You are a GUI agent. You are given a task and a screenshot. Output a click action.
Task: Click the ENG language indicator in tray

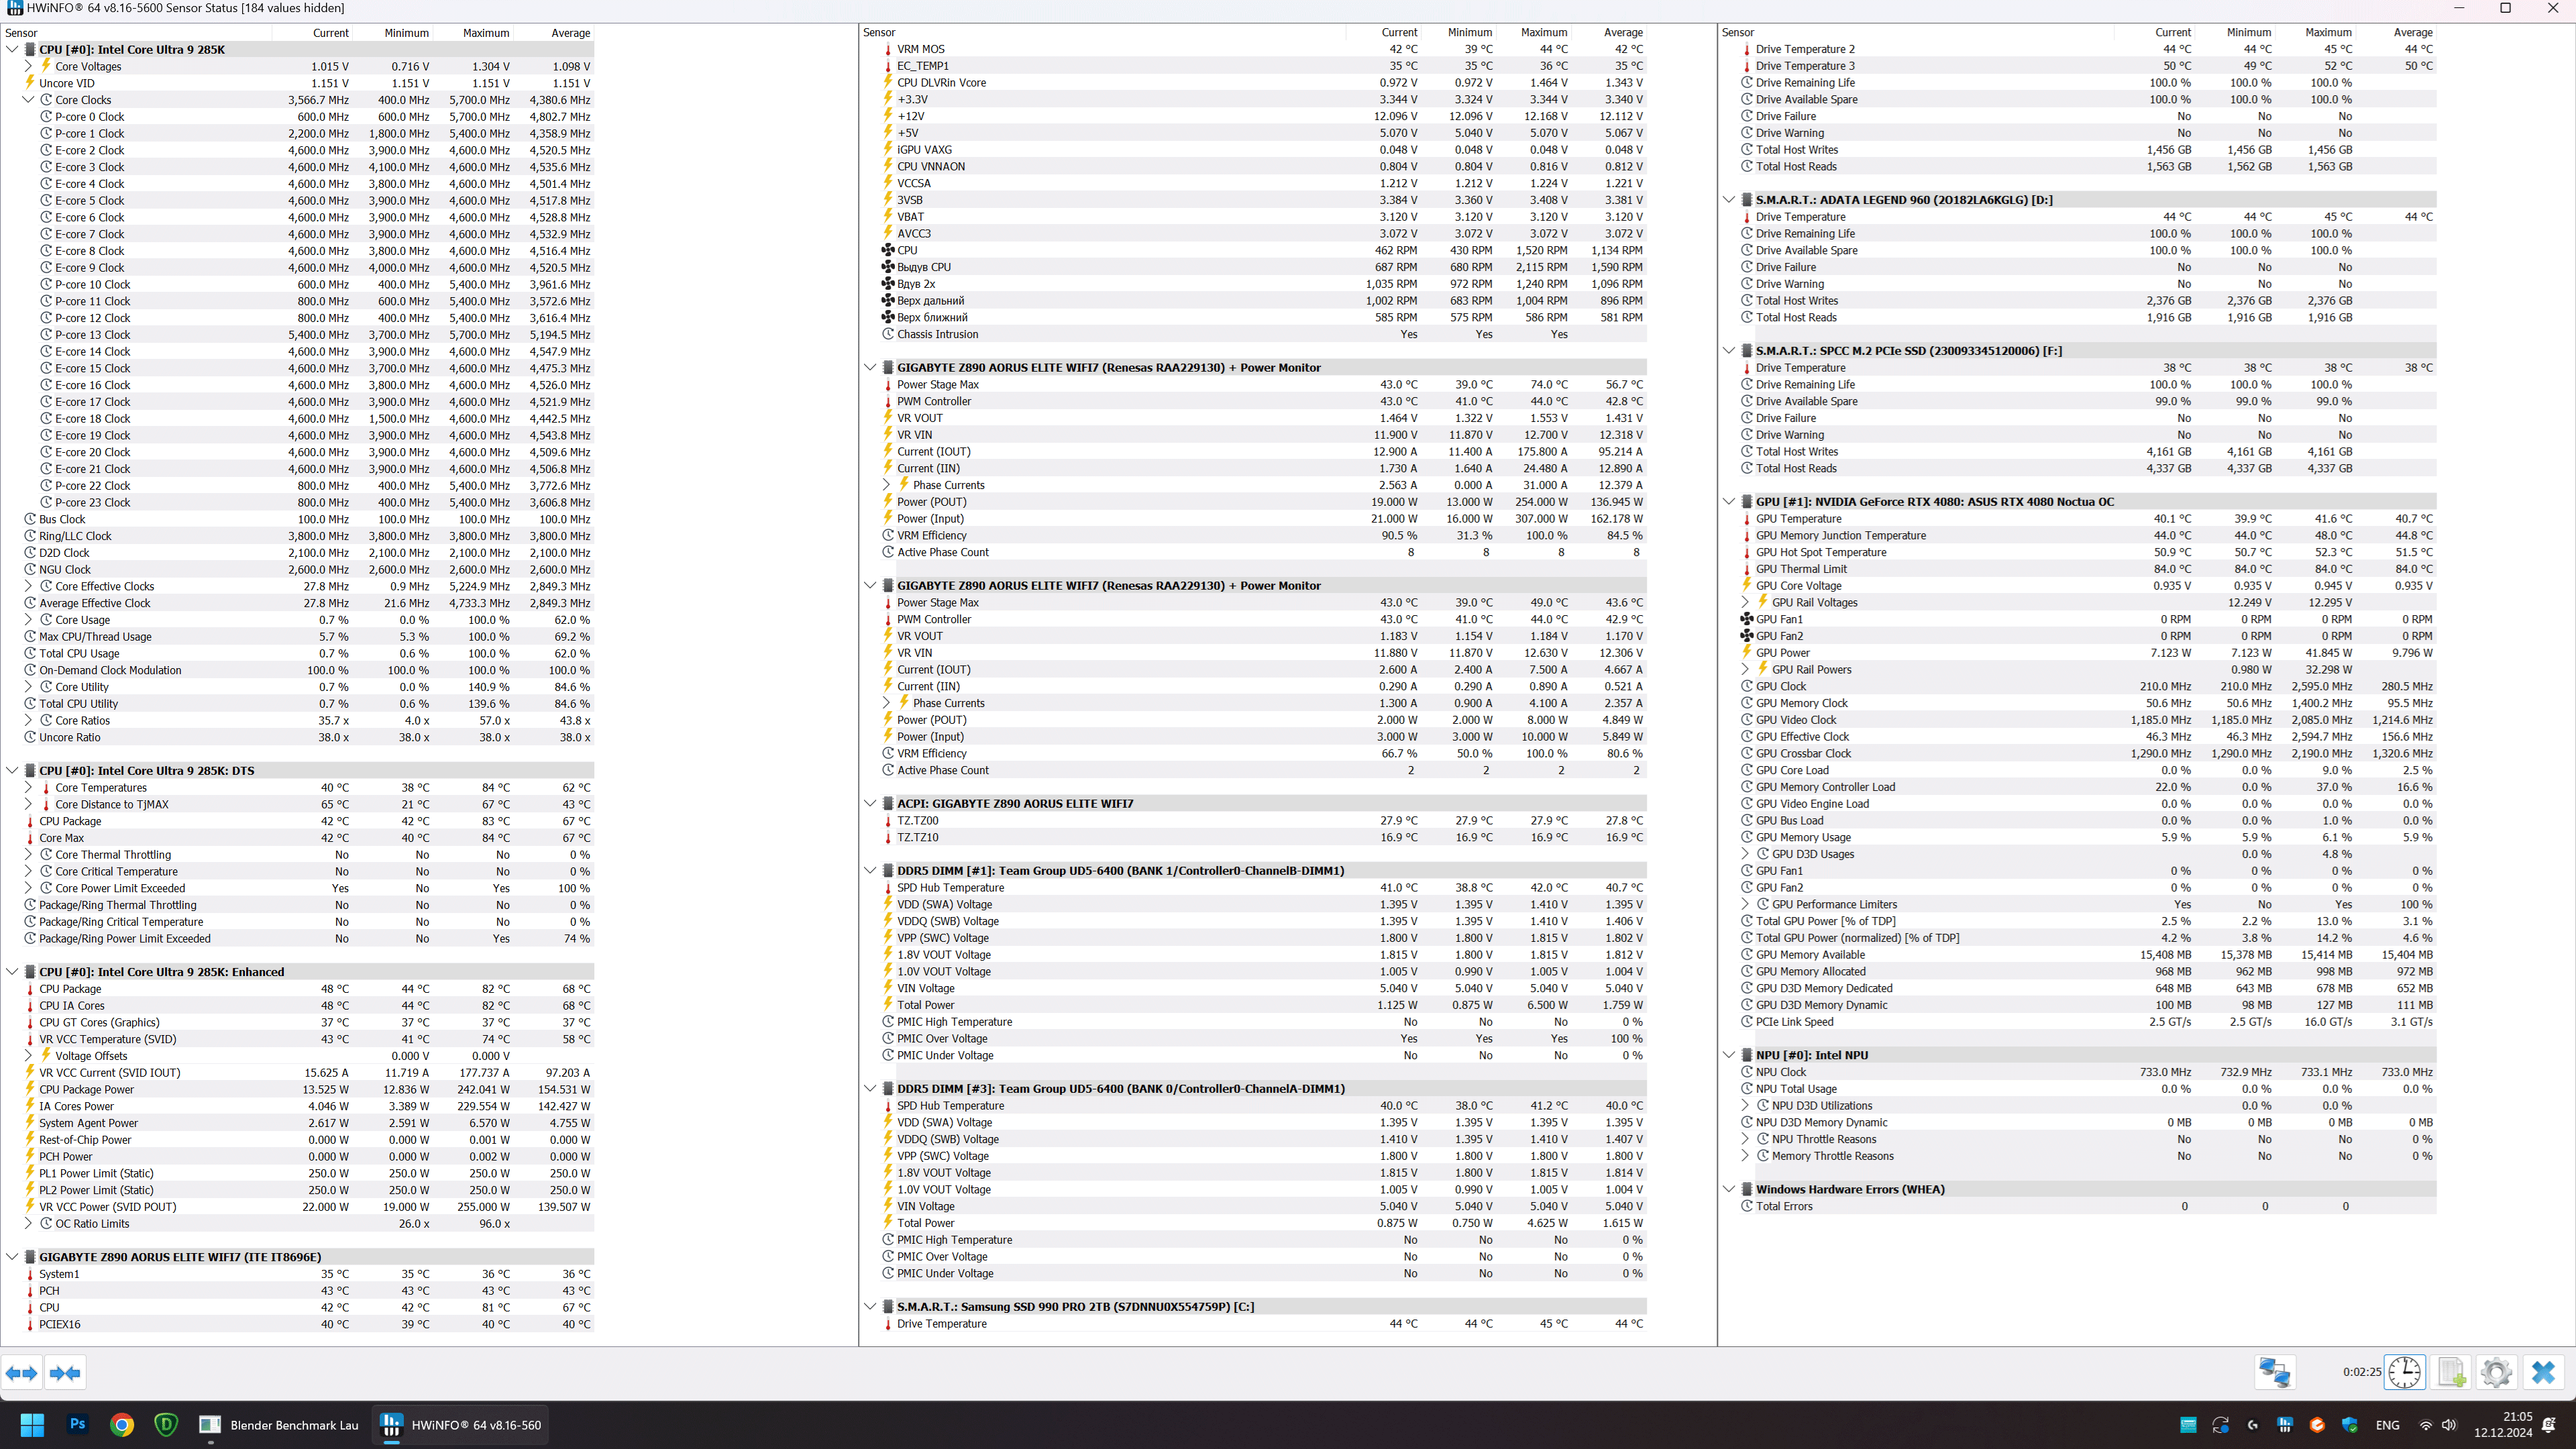2387,1425
